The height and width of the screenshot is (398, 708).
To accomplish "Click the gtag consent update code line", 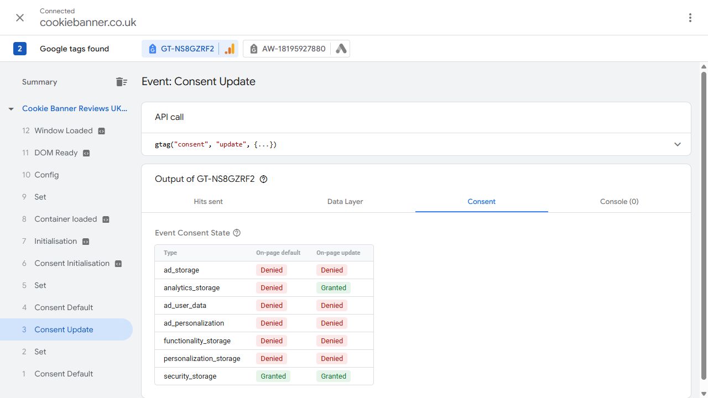I will coord(216,144).
